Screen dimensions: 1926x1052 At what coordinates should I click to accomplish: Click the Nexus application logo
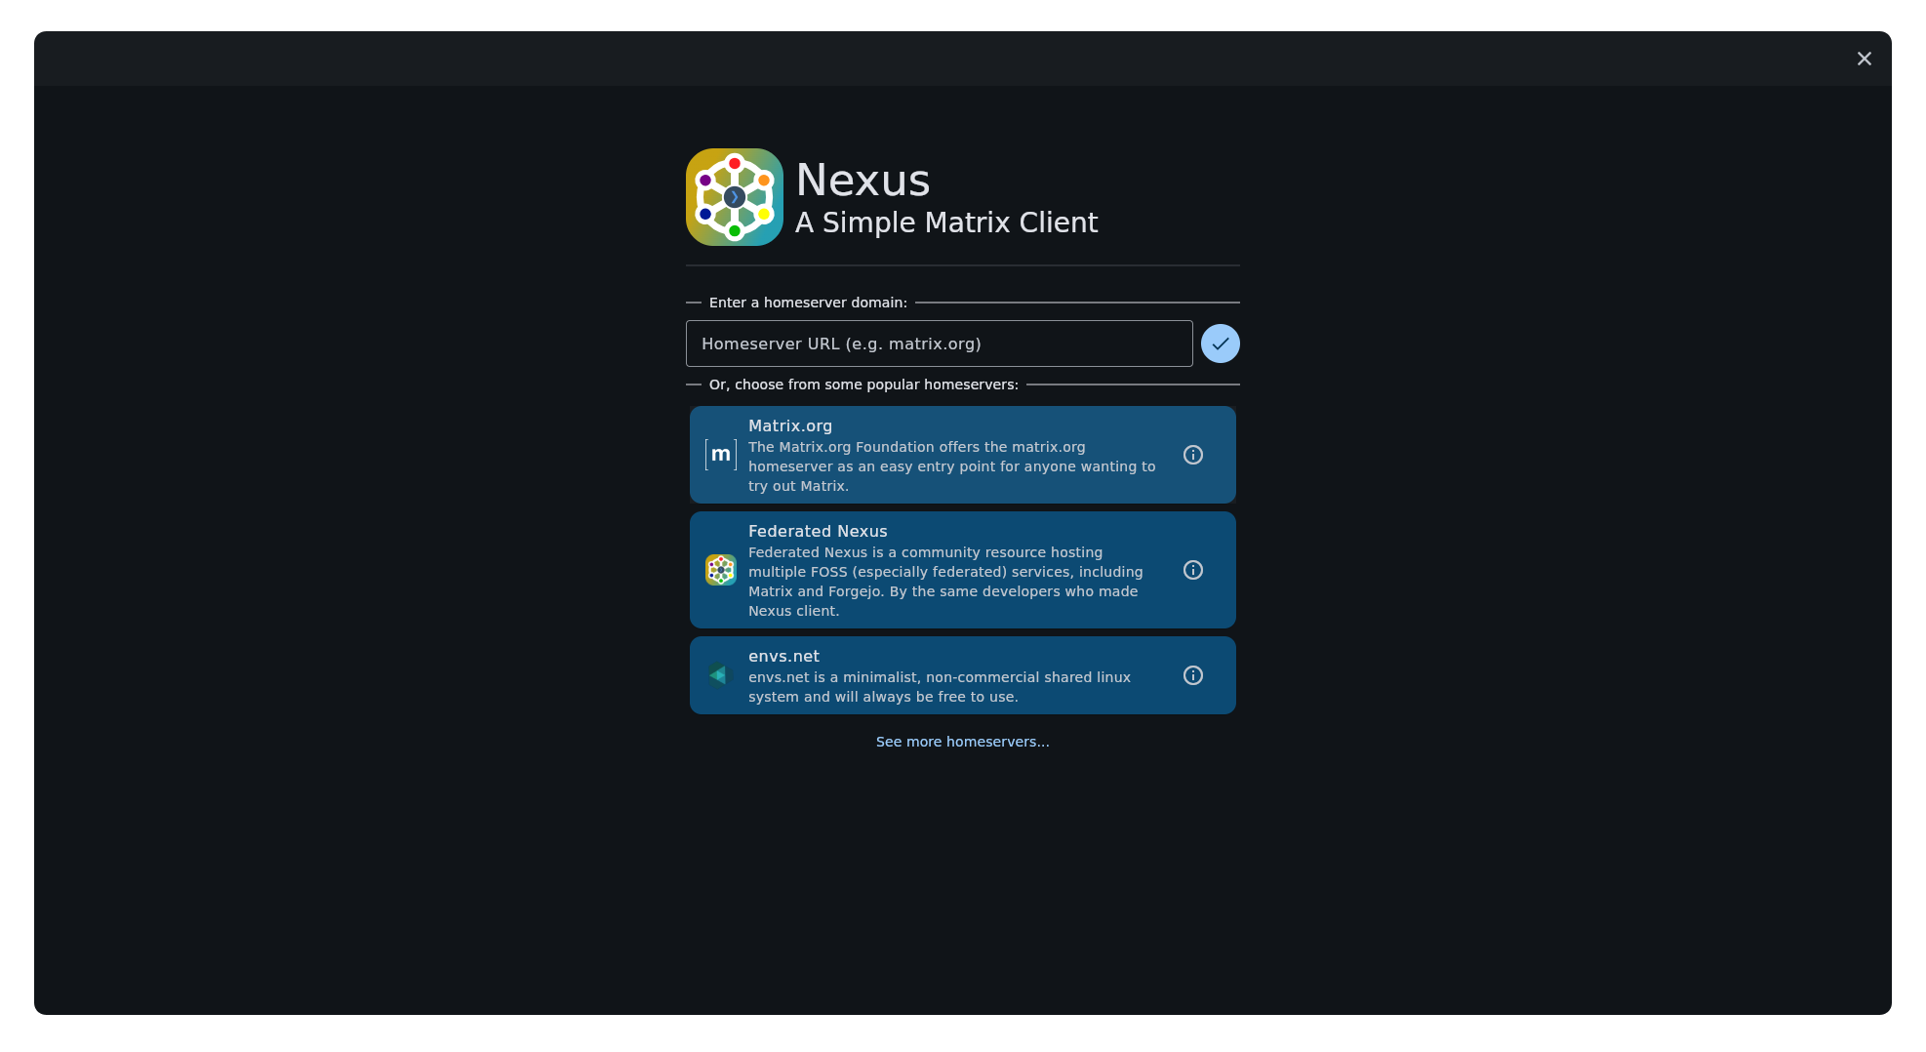click(735, 196)
